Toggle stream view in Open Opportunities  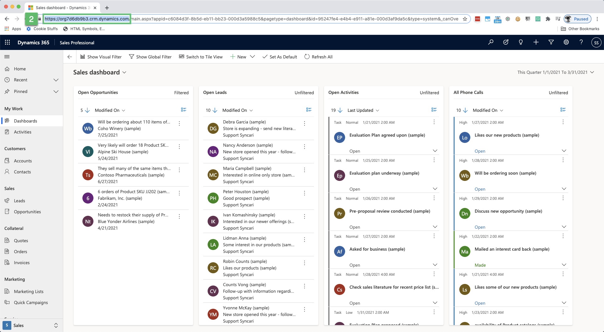(x=184, y=110)
